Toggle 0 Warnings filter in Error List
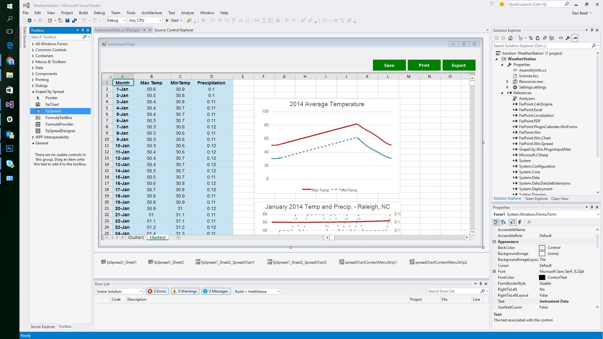Screen dimensions: 603x339 (x=185, y=291)
